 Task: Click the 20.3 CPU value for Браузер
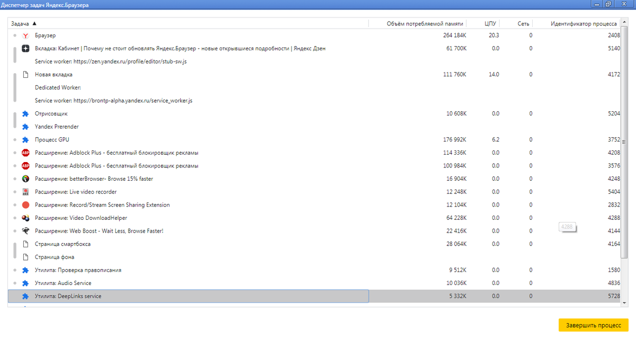coord(494,35)
